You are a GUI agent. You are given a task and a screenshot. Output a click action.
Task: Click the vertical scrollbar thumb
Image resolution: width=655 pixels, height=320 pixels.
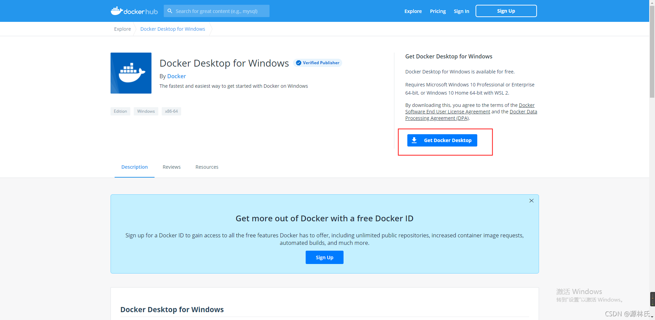(x=652, y=51)
